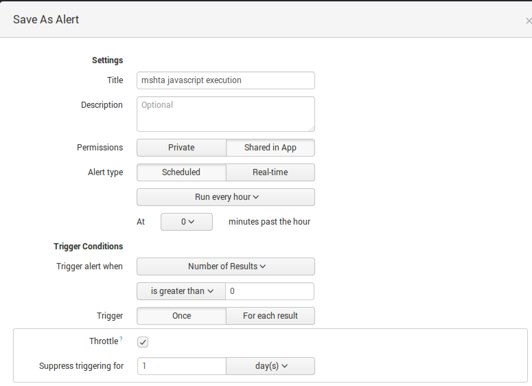The width and height of the screenshot is (532, 386).
Task: Uncheck the Throttle checkbox
Action: pos(143,342)
